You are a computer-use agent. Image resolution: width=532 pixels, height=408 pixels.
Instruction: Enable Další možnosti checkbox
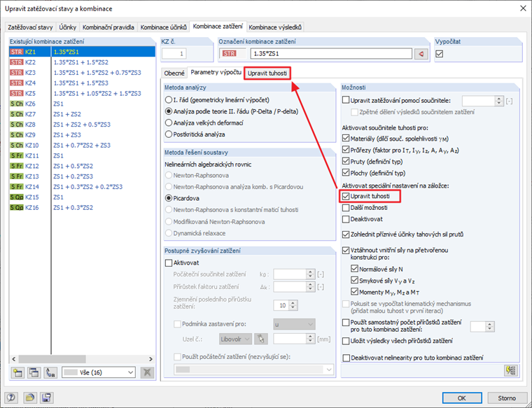tap(346, 208)
